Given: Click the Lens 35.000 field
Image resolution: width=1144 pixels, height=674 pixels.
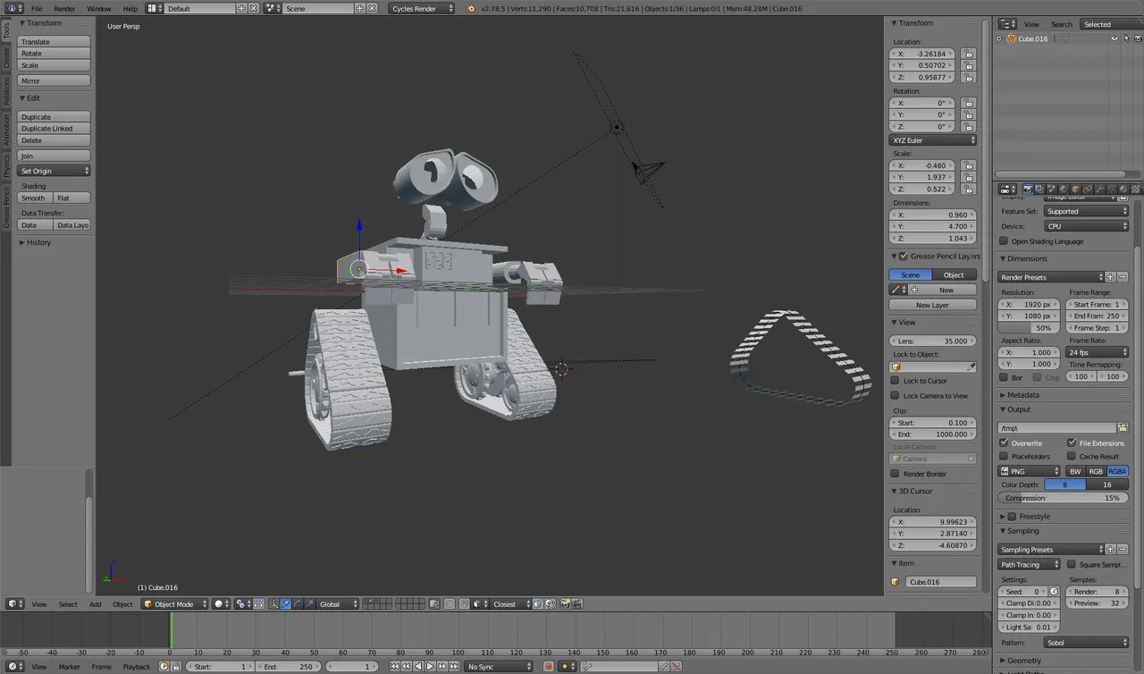Looking at the screenshot, I should (x=933, y=341).
